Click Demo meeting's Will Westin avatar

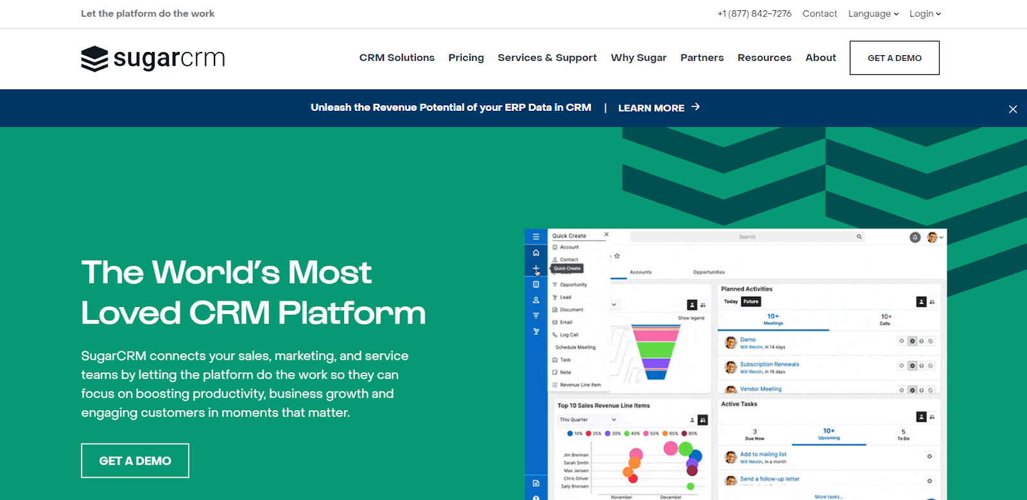[x=730, y=343]
